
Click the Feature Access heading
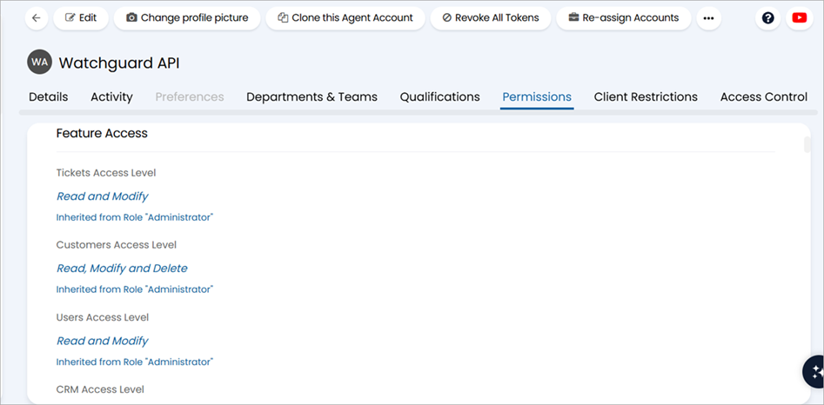coord(102,133)
